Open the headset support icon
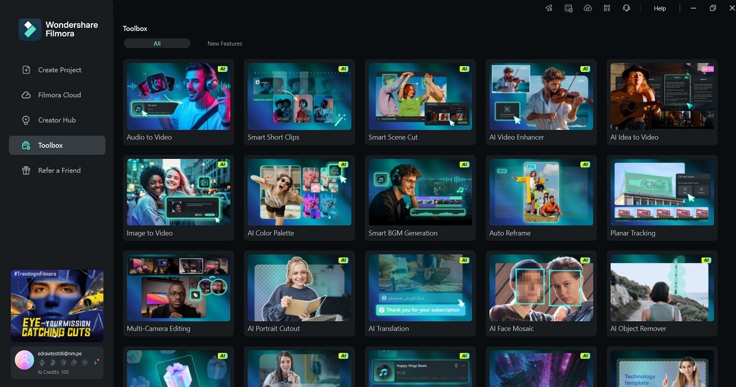 click(626, 8)
